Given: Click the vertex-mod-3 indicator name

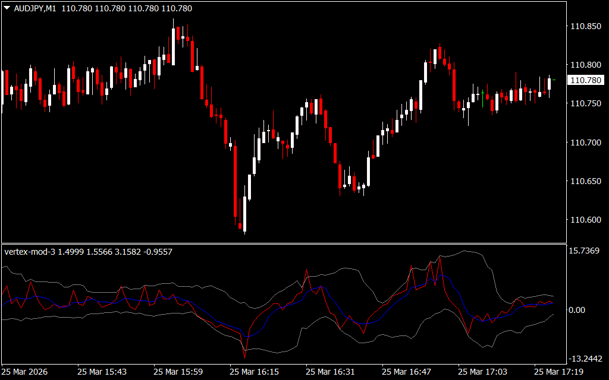Looking at the screenshot, I should point(30,252).
